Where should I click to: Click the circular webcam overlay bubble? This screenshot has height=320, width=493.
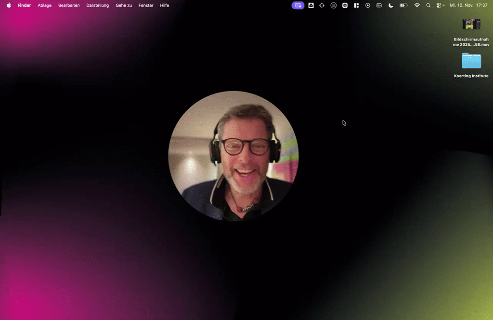234,156
